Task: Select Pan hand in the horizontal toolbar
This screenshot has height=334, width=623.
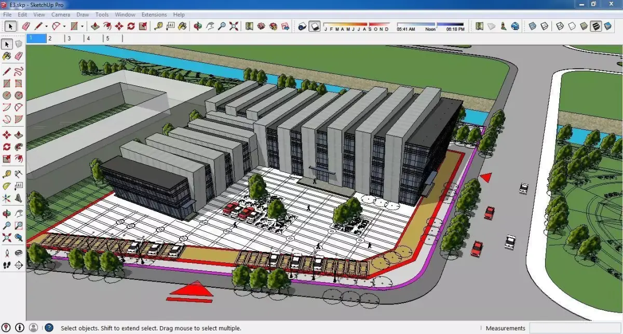Action: point(209,26)
